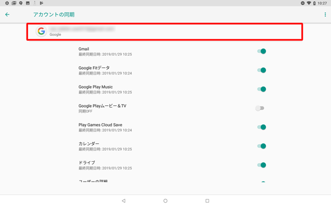Turn off Gmail sync toggle
The width and height of the screenshot is (331, 207).
[261, 51]
